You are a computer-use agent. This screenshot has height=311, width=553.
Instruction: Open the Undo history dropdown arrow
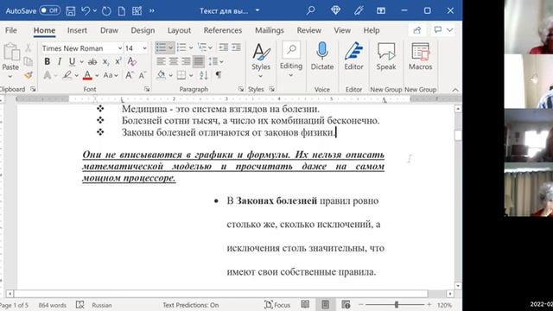pos(95,11)
